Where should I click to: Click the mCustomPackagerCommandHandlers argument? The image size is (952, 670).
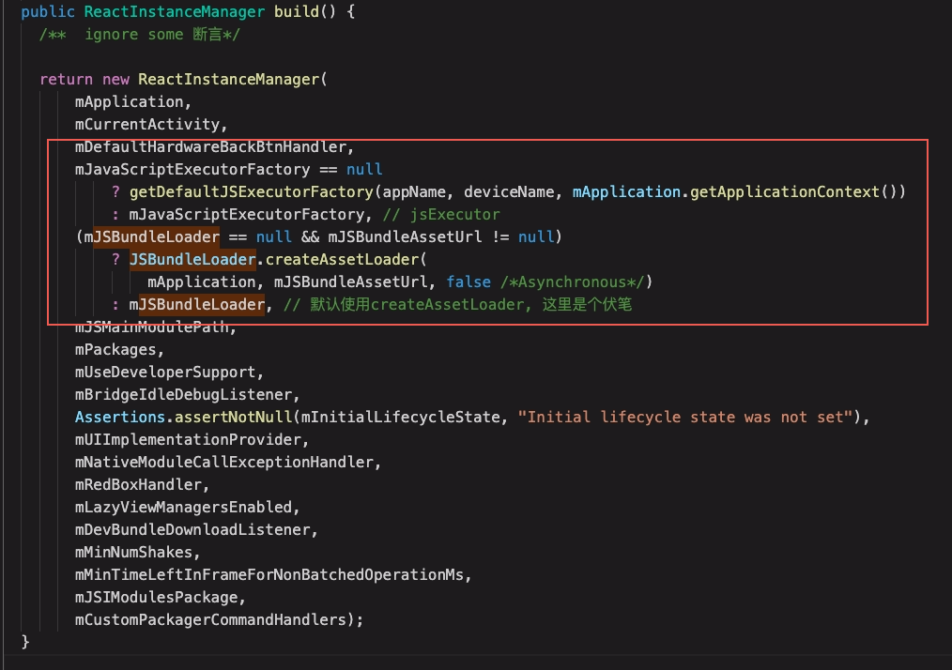[214, 620]
